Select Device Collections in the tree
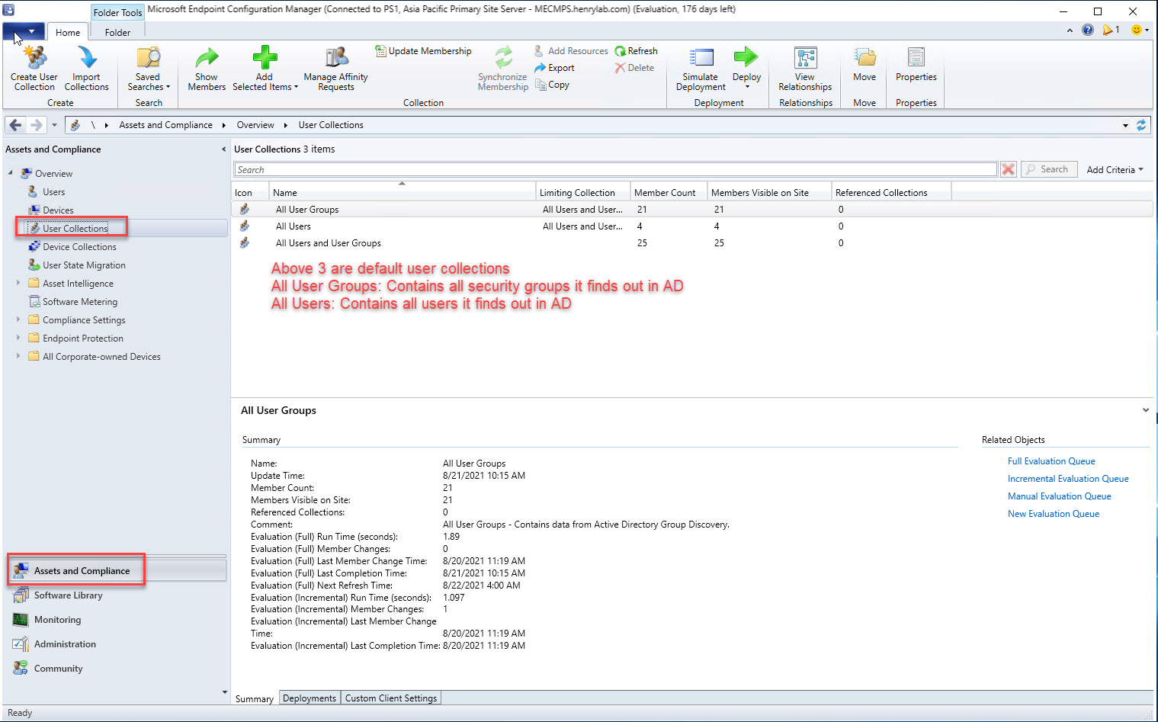 [79, 247]
